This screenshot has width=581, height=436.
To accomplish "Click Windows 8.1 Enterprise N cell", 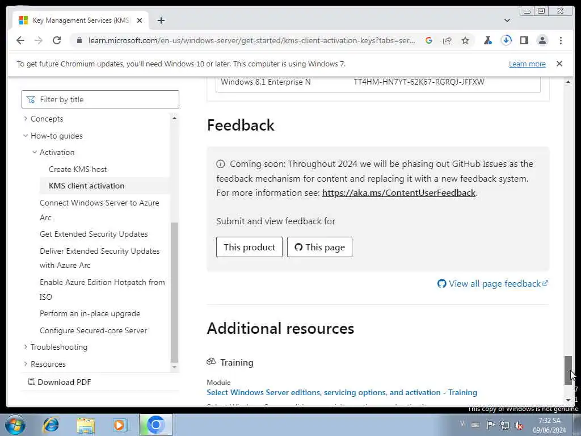I will click(x=266, y=82).
